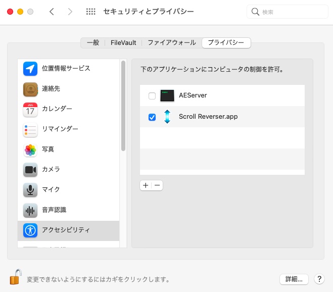Select 位置情報サービス in the sidebar
333x292 pixels.
(x=68, y=69)
